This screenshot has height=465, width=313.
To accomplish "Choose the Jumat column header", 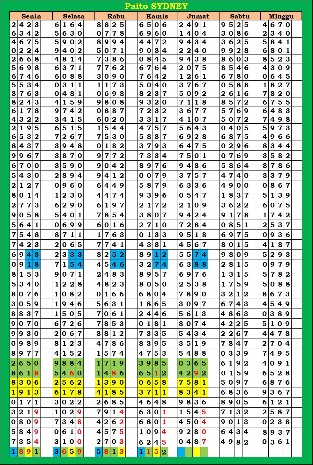I will pyautogui.click(x=198, y=16).
